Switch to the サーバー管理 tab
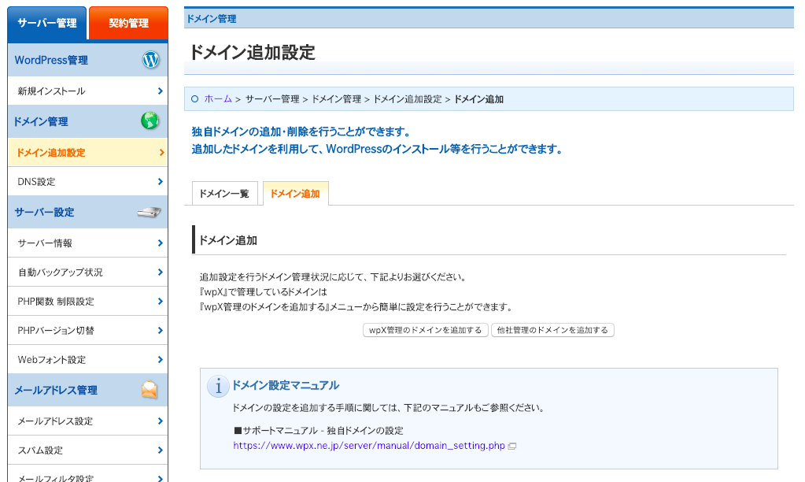 coord(46,23)
